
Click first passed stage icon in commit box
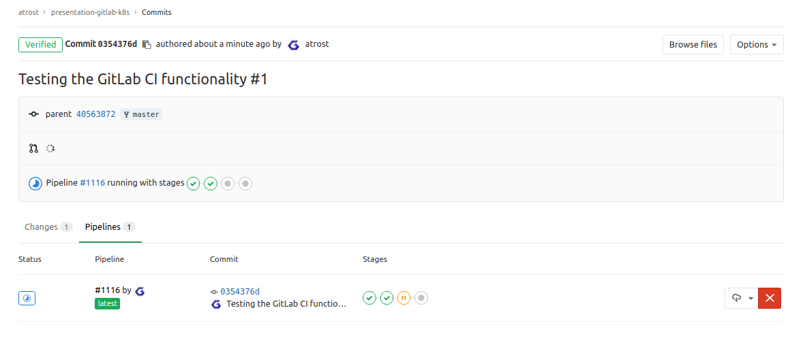[194, 184]
